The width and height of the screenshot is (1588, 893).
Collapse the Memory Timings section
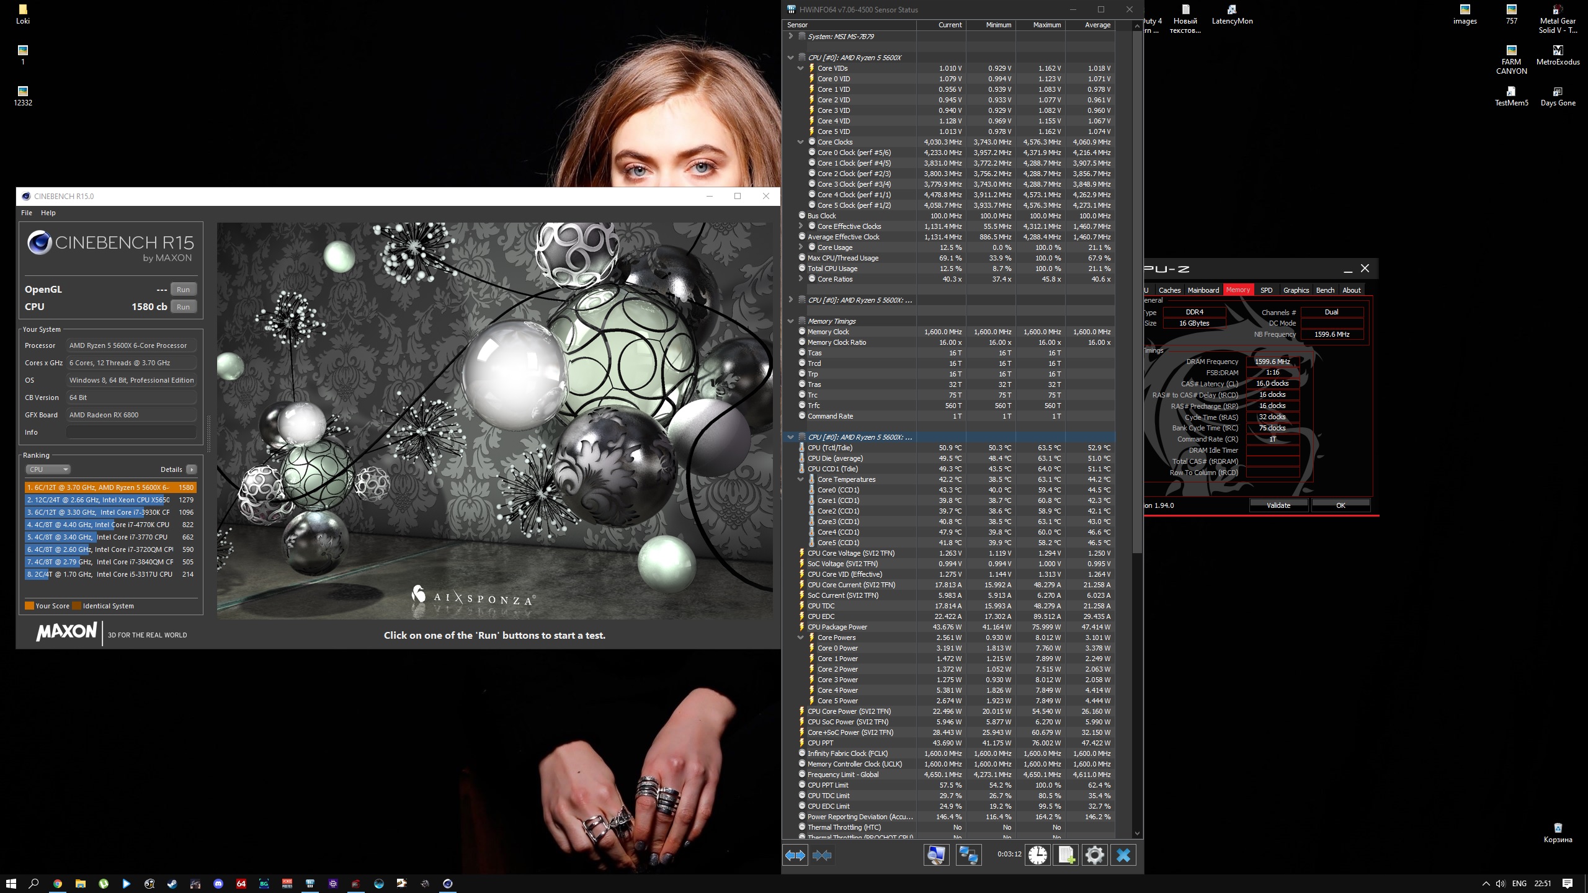(x=790, y=321)
